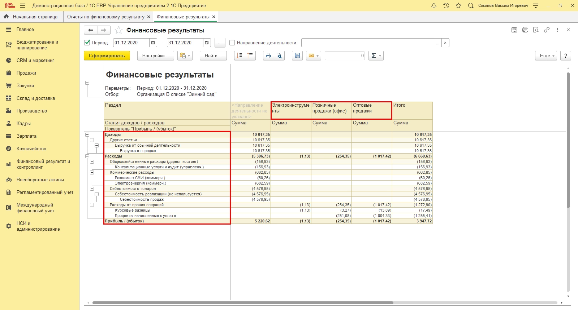This screenshot has height=310, width=578.
Task: Enable the Направление деятельности checkbox
Action: 232,43
